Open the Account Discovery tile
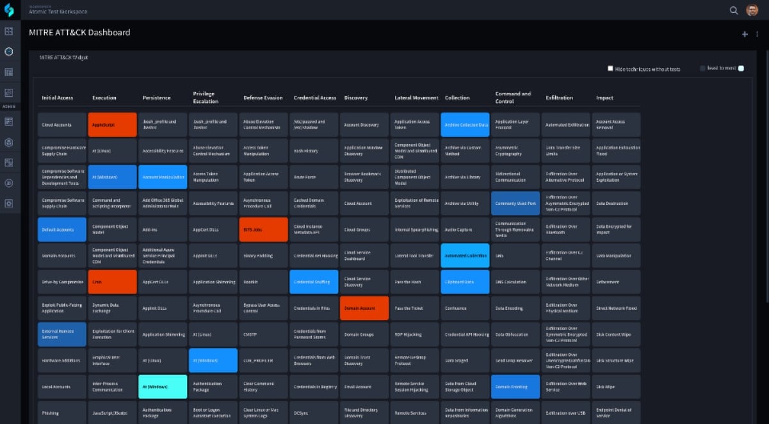Screen dimensions: 769x424 tap(364, 124)
